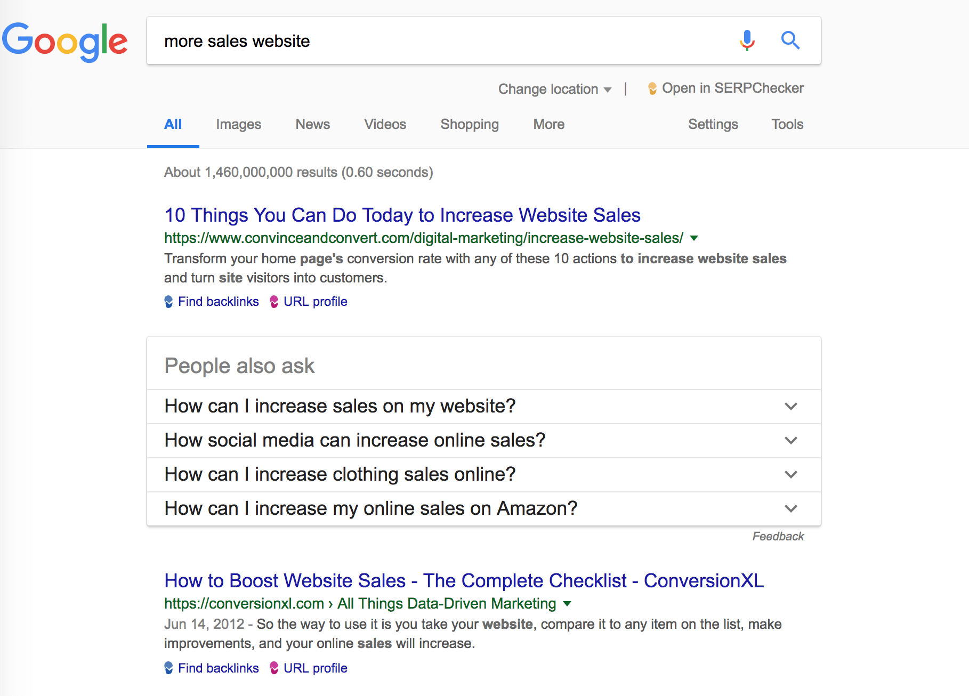Screen dimensions: 969x696
Task: Click the blue Find backlinks icon under the first result
Action: (x=168, y=302)
